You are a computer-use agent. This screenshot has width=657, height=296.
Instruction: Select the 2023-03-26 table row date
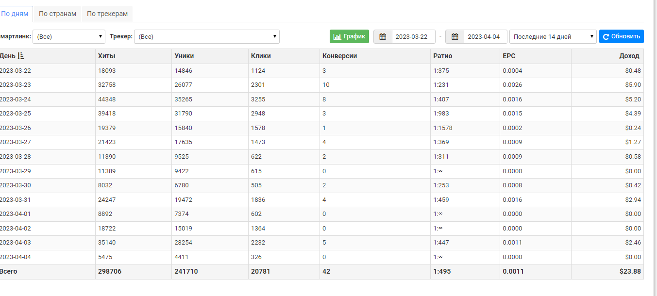(16, 128)
